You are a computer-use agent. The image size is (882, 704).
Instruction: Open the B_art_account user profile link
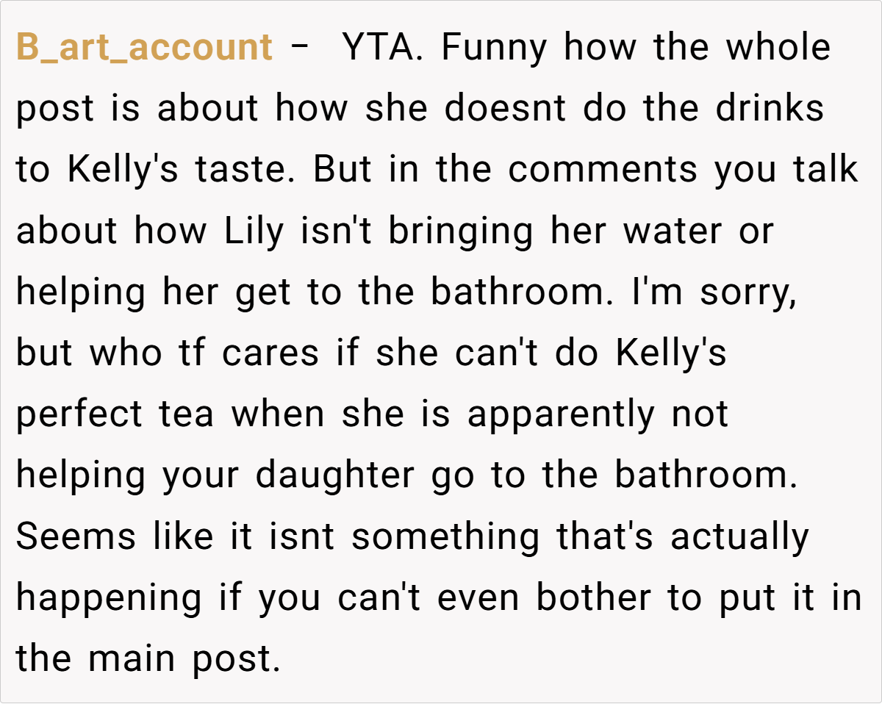[x=144, y=49]
